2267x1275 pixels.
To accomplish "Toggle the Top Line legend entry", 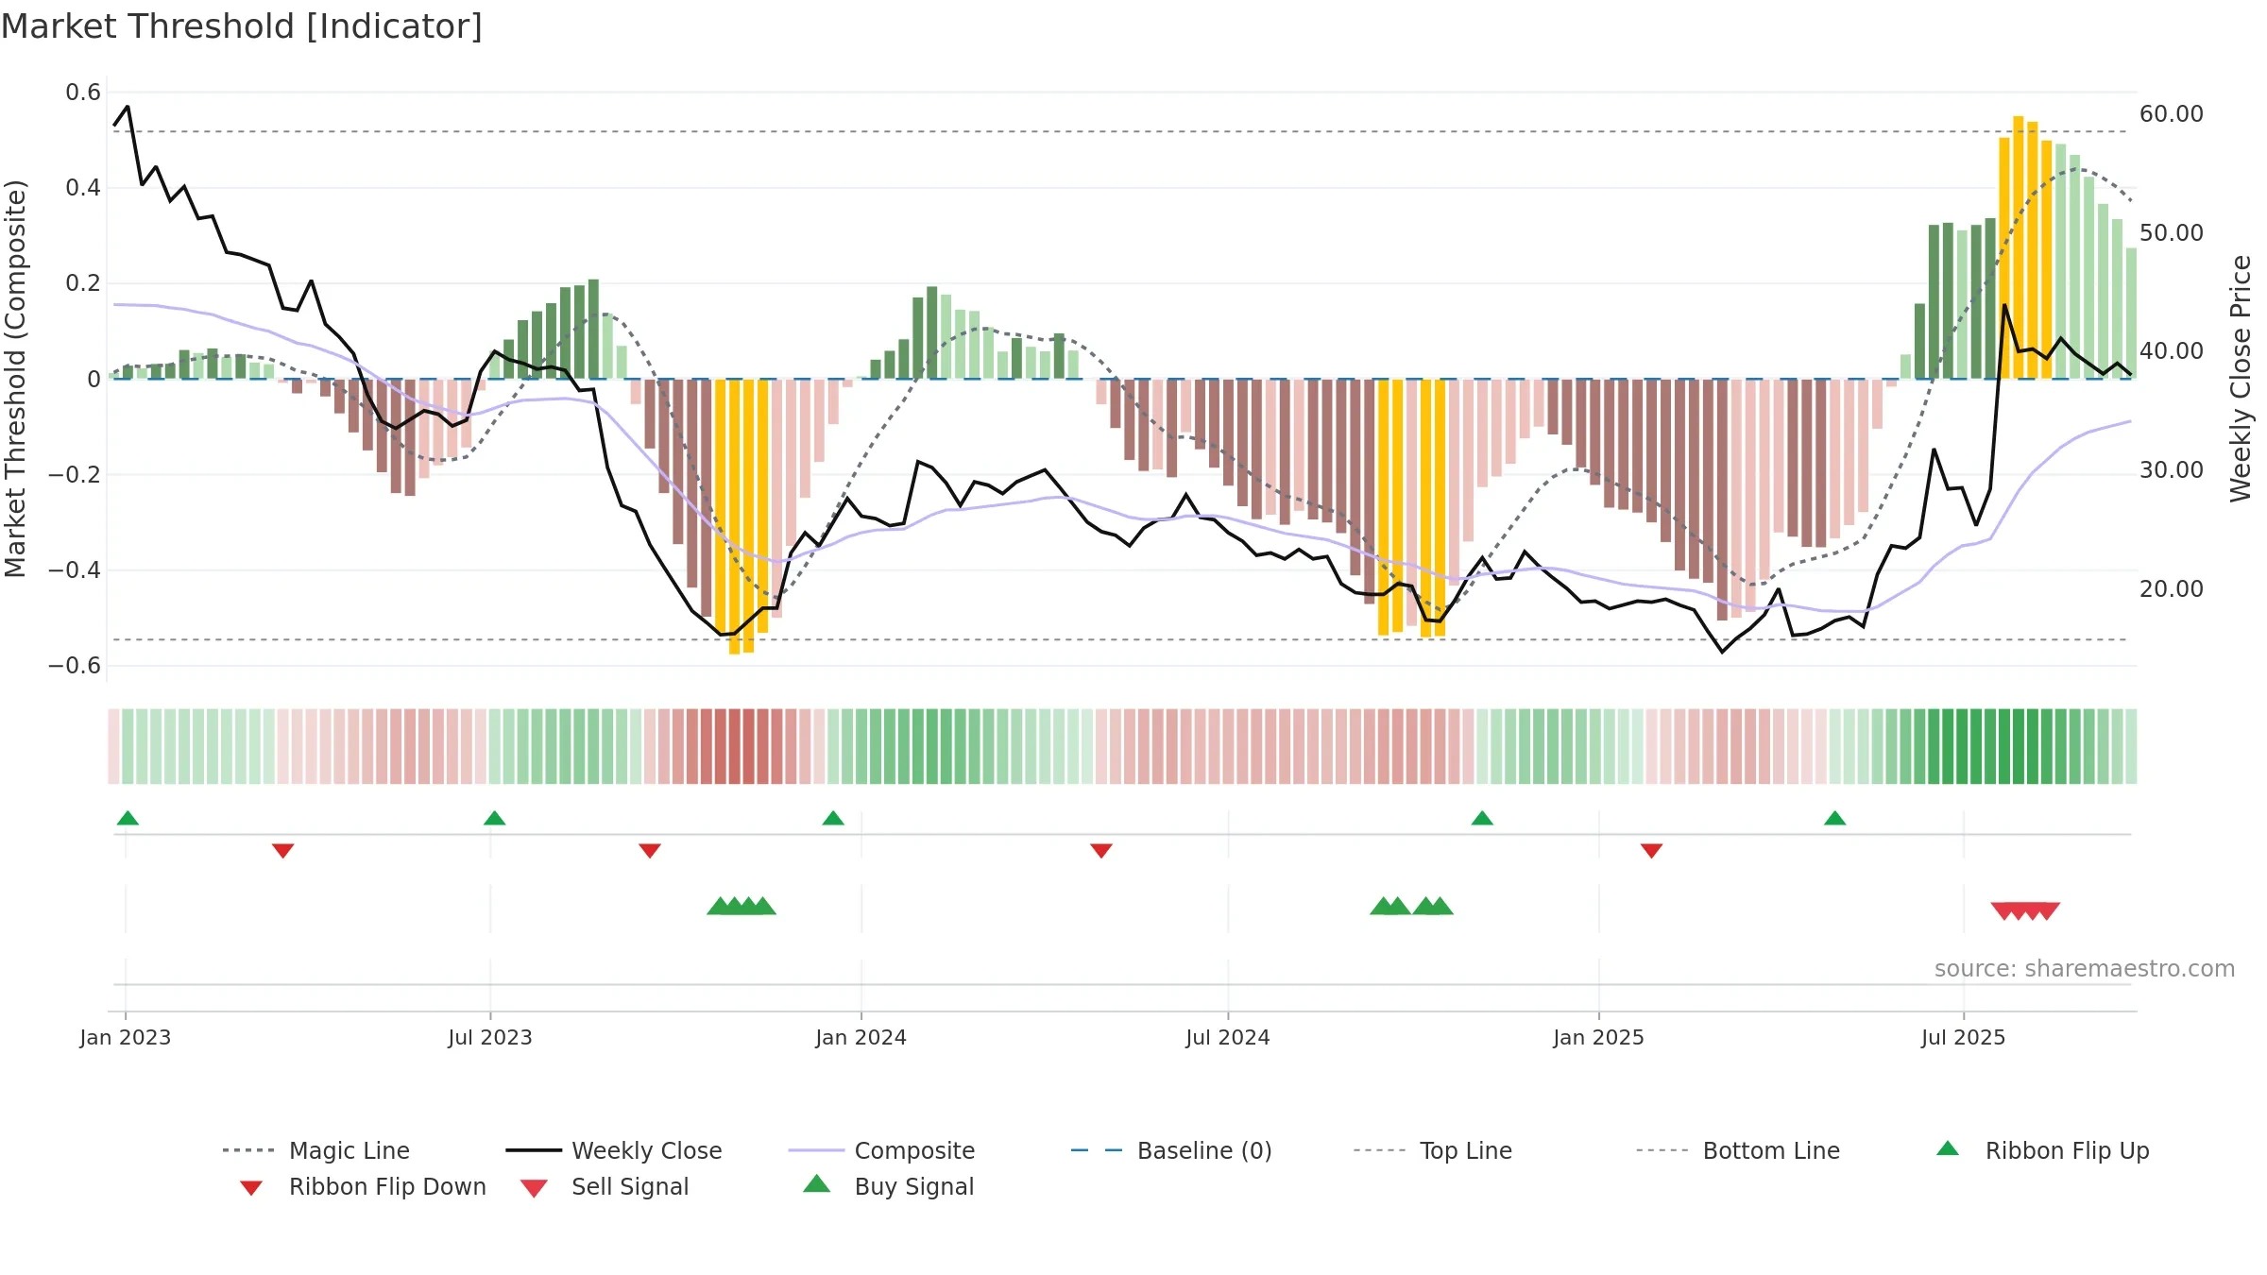I will pyautogui.click(x=1433, y=1150).
